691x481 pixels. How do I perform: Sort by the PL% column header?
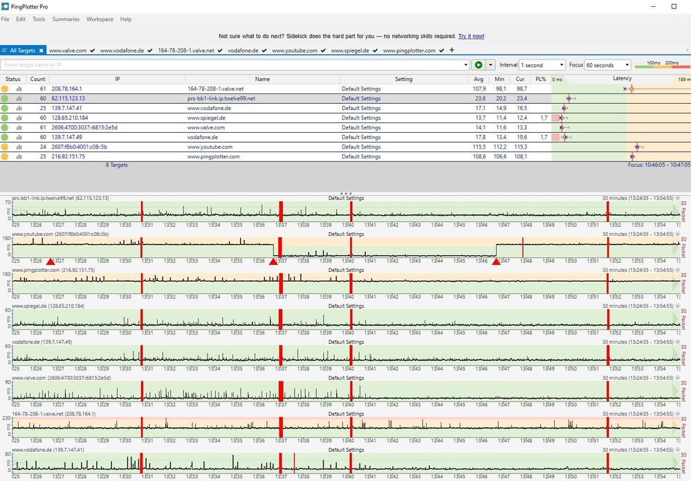(541, 79)
